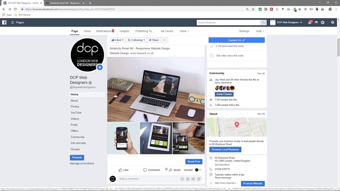Screen dimensions: 340x191
Task: Click the sticker icon in comment box
Action: pyautogui.click(x=199, y=179)
